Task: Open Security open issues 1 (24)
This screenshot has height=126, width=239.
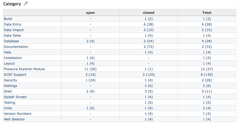Action: 90,80
